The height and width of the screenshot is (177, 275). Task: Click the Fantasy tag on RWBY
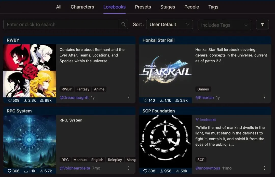click(83, 89)
